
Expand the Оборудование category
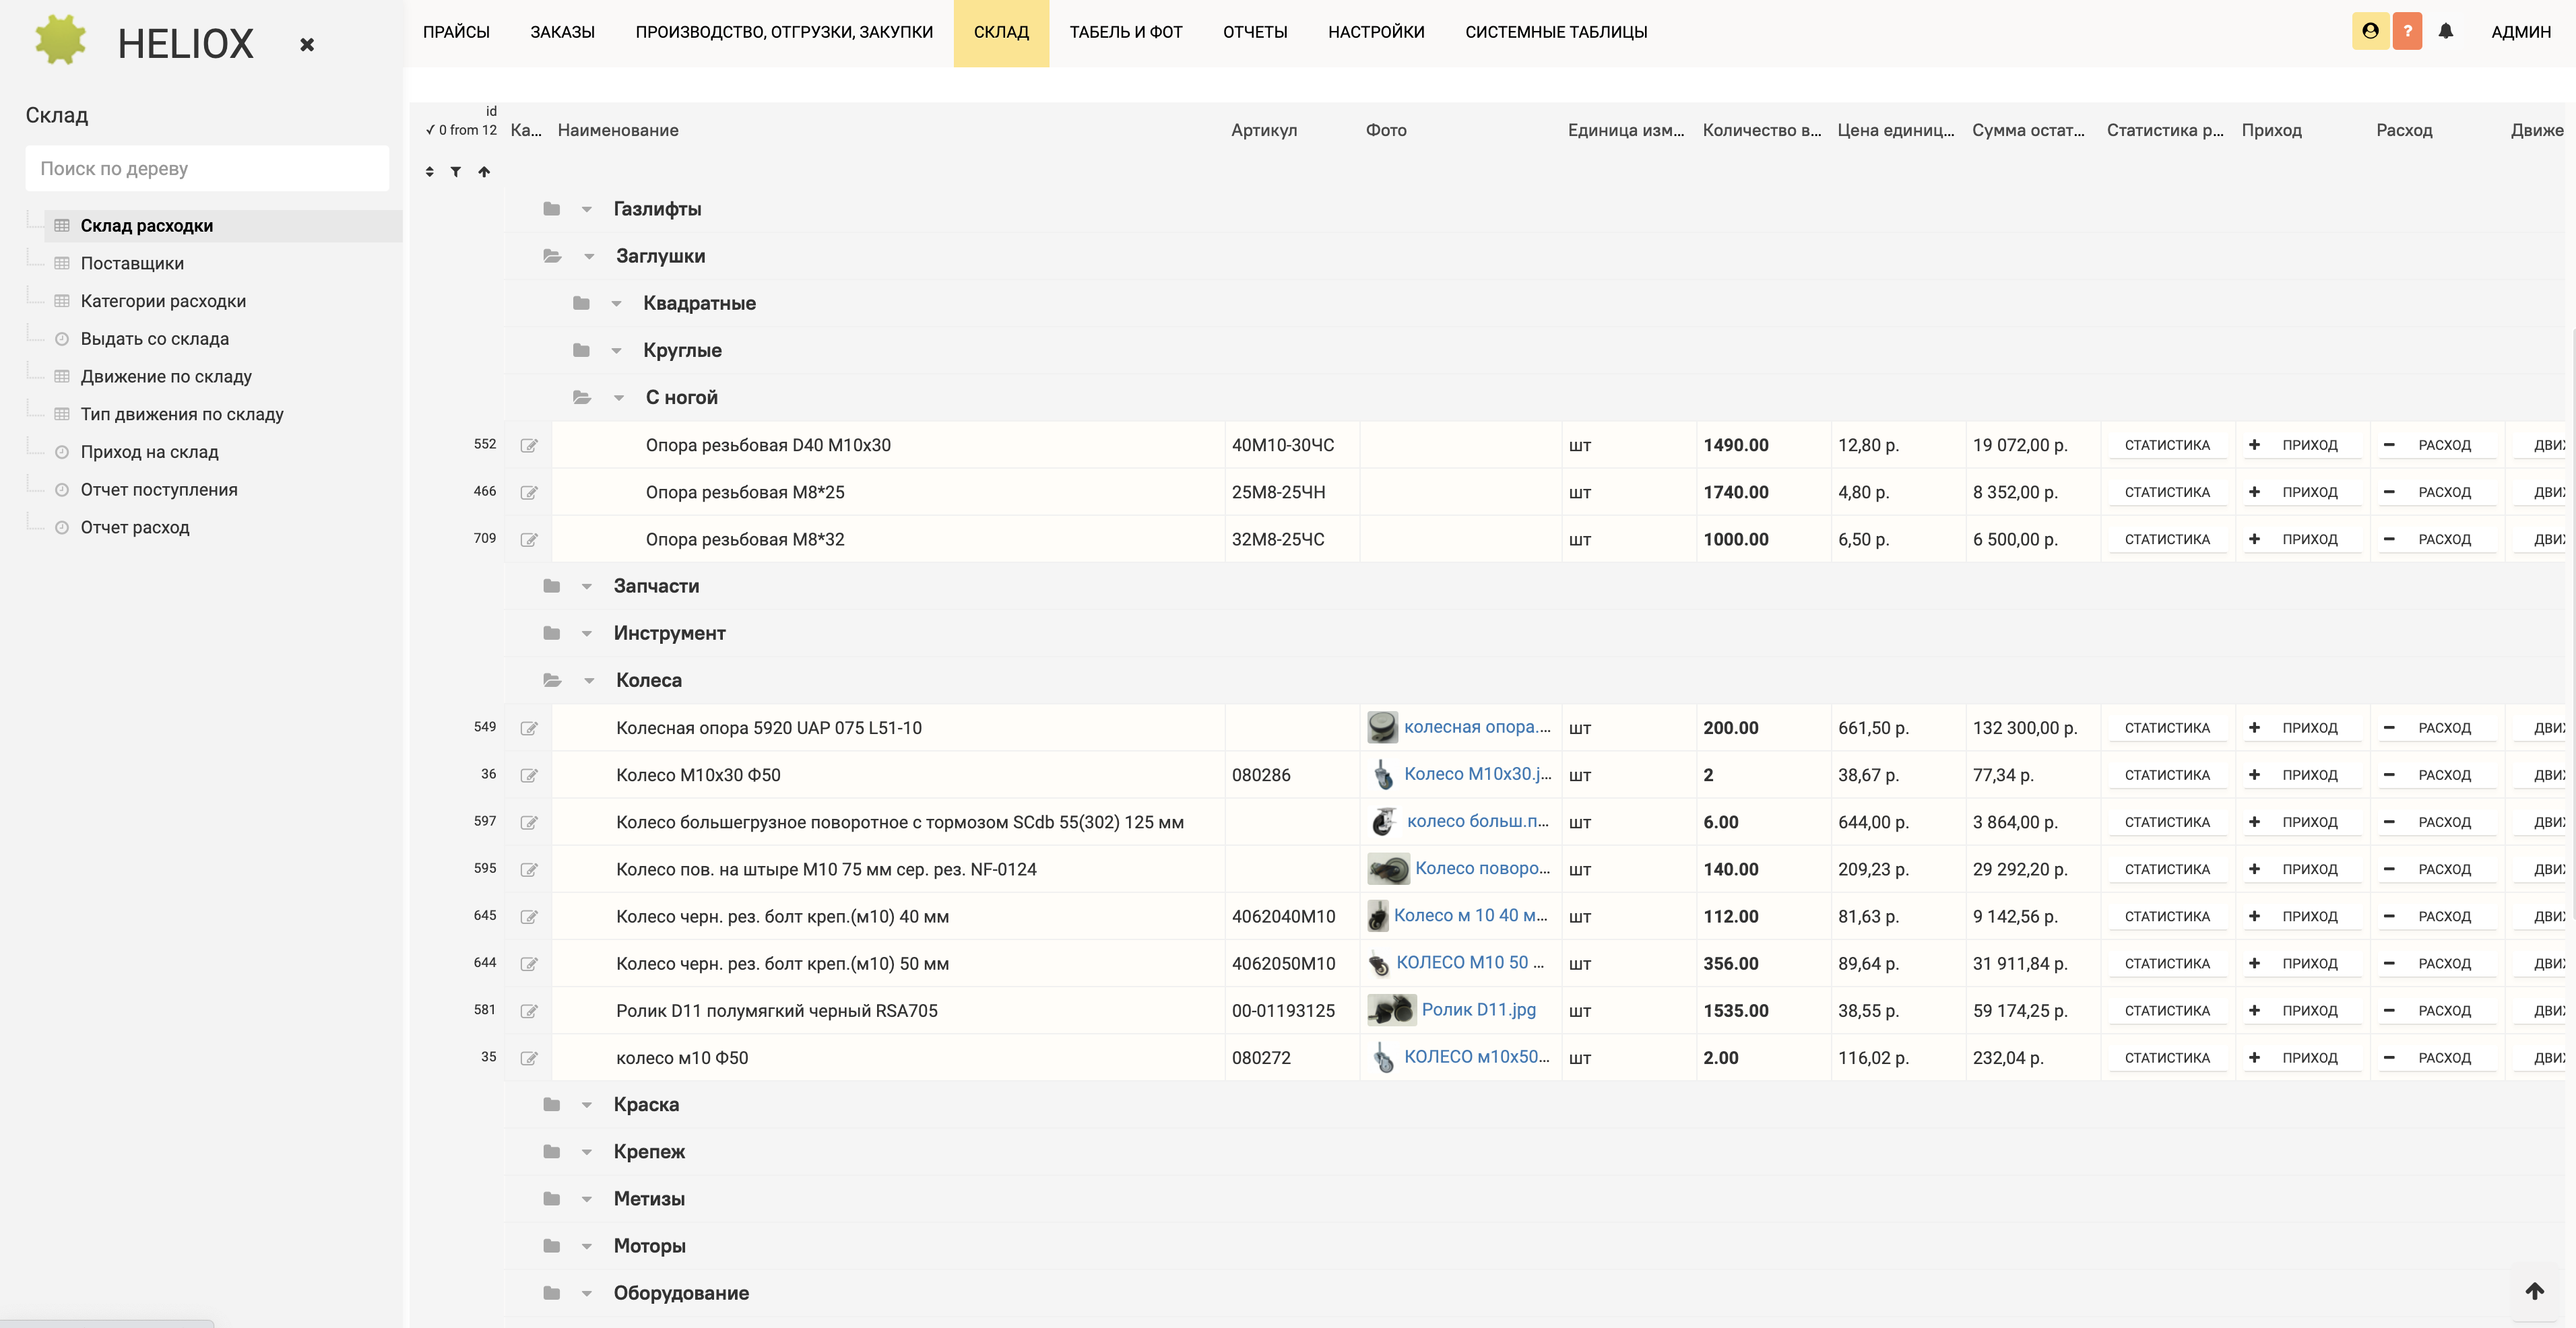pos(587,1293)
